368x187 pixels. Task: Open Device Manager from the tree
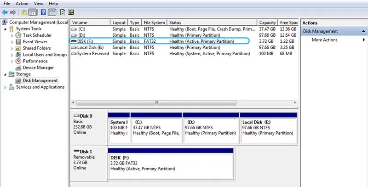[x=39, y=68]
